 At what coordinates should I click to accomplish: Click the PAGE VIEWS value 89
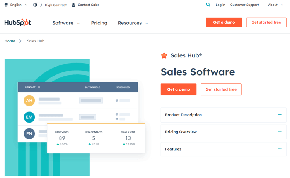coord(62,138)
